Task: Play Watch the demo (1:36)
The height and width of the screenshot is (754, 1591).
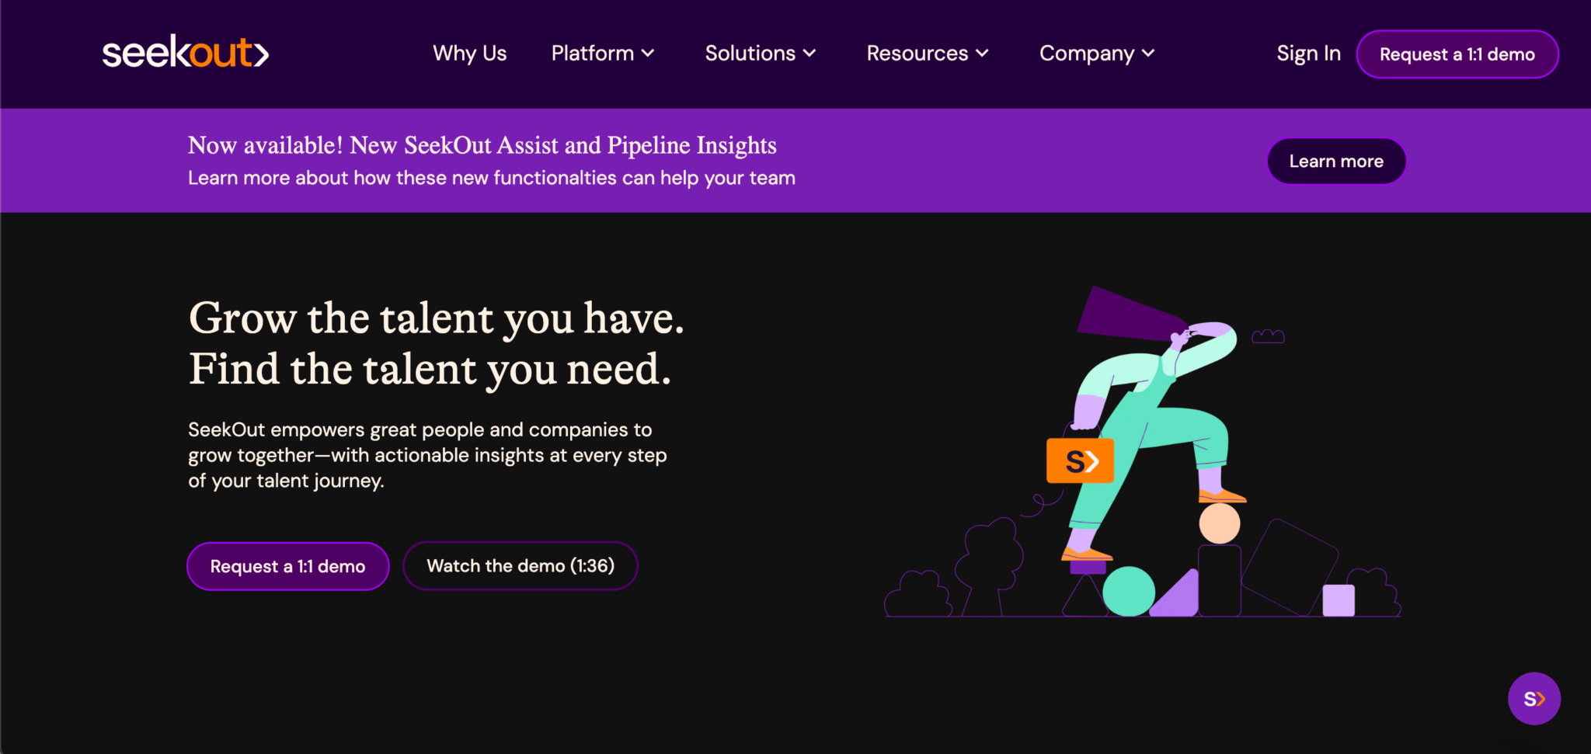Action: 520,566
